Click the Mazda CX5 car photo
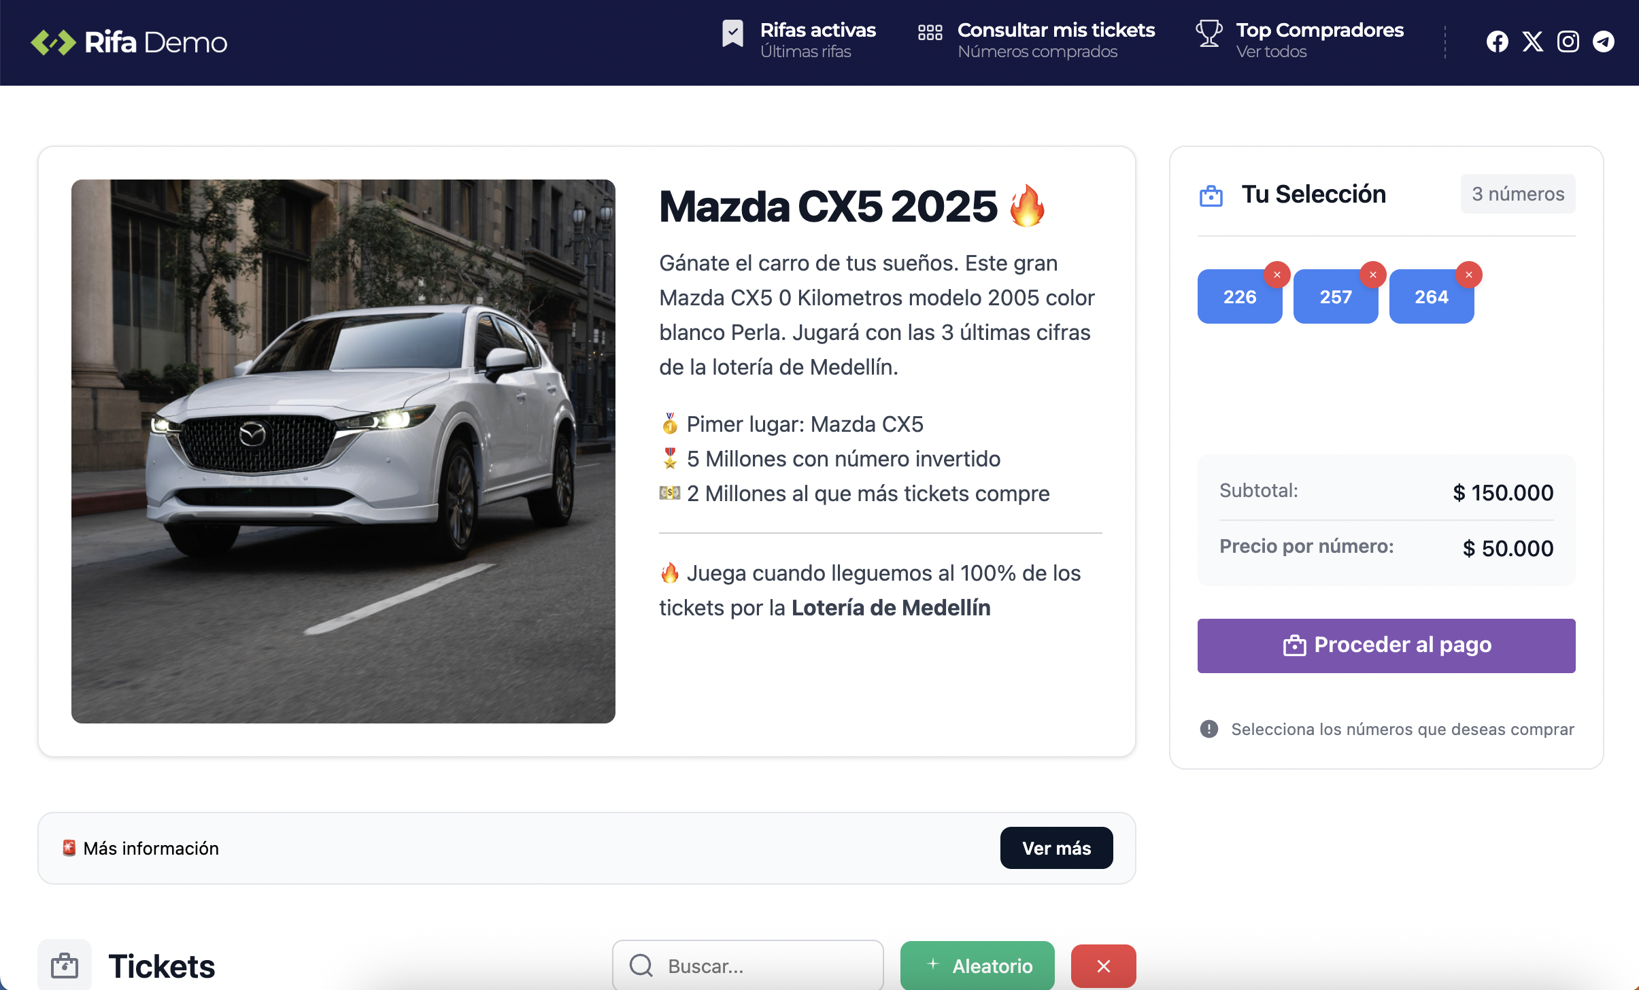 tap(343, 451)
